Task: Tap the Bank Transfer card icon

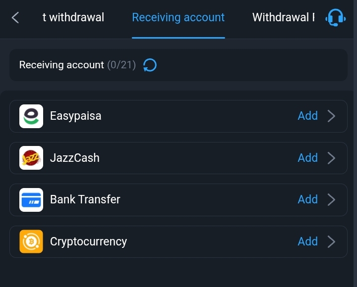Action: point(31,200)
